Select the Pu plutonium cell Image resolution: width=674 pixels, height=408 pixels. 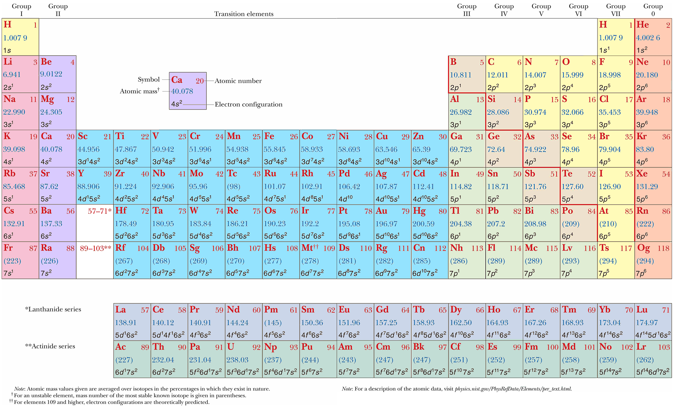[x=318, y=359]
